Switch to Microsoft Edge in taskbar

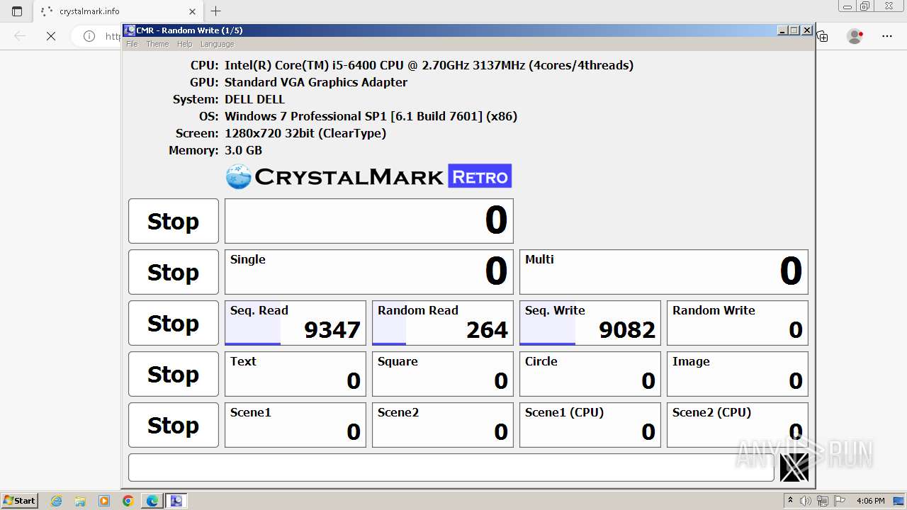point(152,501)
